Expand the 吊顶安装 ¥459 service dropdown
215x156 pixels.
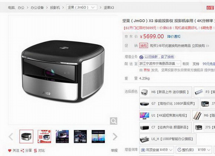pos(157,150)
